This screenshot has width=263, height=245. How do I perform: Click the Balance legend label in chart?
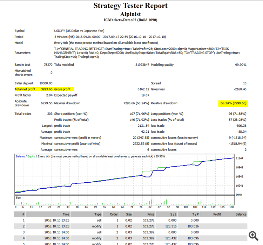click(x=20, y=156)
